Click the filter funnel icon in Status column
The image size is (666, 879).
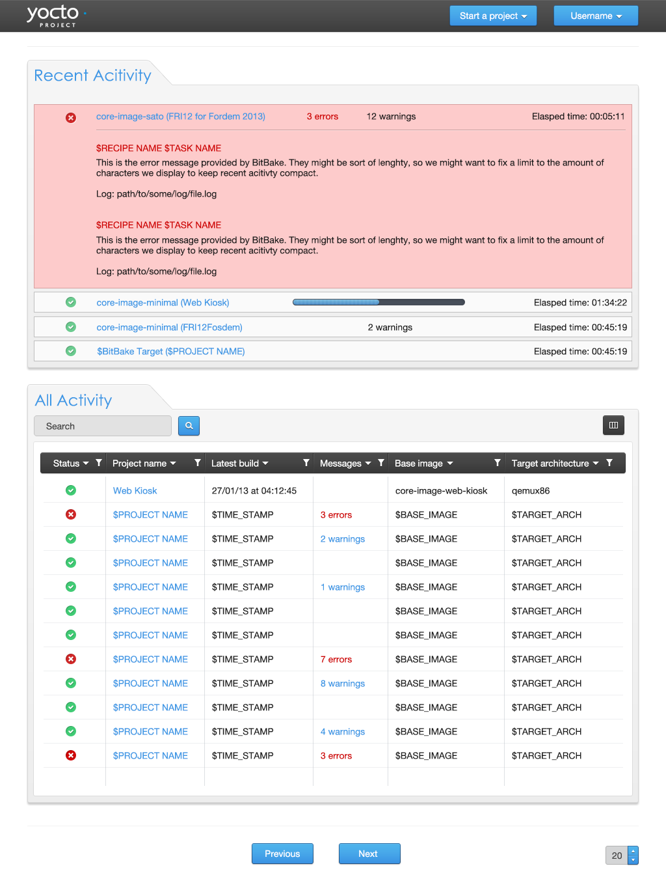[x=99, y=463]
